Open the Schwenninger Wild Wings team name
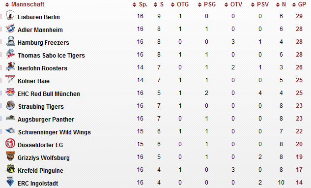 [55, 132]
